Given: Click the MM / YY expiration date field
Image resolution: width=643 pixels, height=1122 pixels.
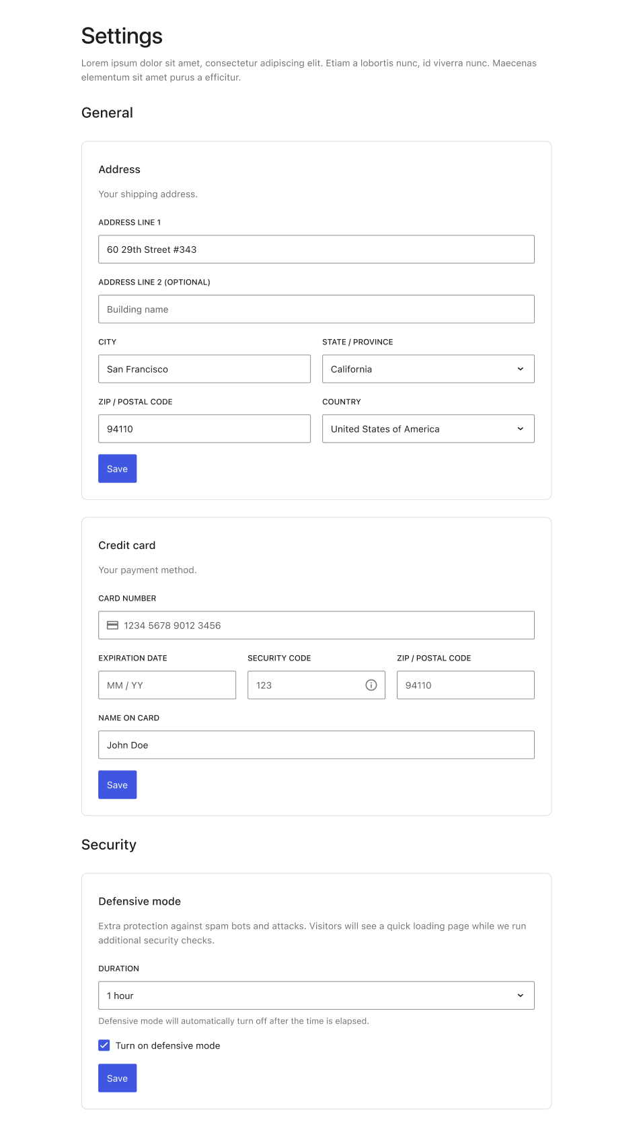Looking at the screenshot, I should [x=167, y=685].
